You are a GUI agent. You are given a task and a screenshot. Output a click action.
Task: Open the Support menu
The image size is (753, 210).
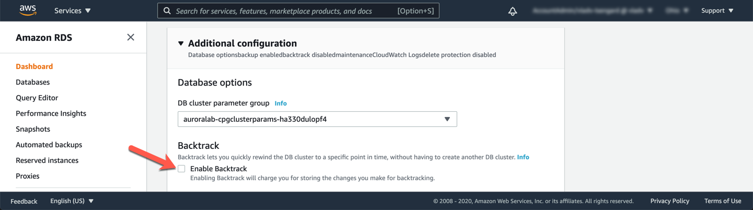point(717,10)
